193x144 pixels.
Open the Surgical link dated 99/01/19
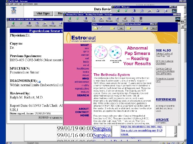[x=102, y=128]
